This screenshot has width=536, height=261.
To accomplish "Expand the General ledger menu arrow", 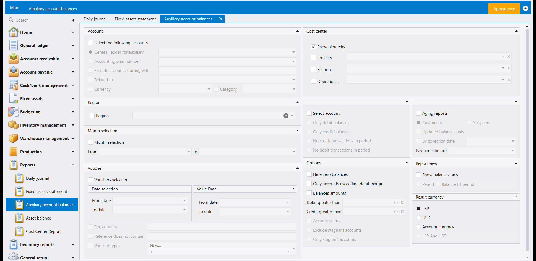I will (73, 45).
